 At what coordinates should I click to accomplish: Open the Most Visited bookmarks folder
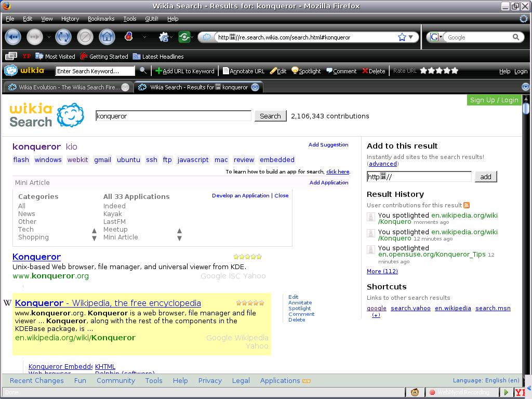(55, 56)
